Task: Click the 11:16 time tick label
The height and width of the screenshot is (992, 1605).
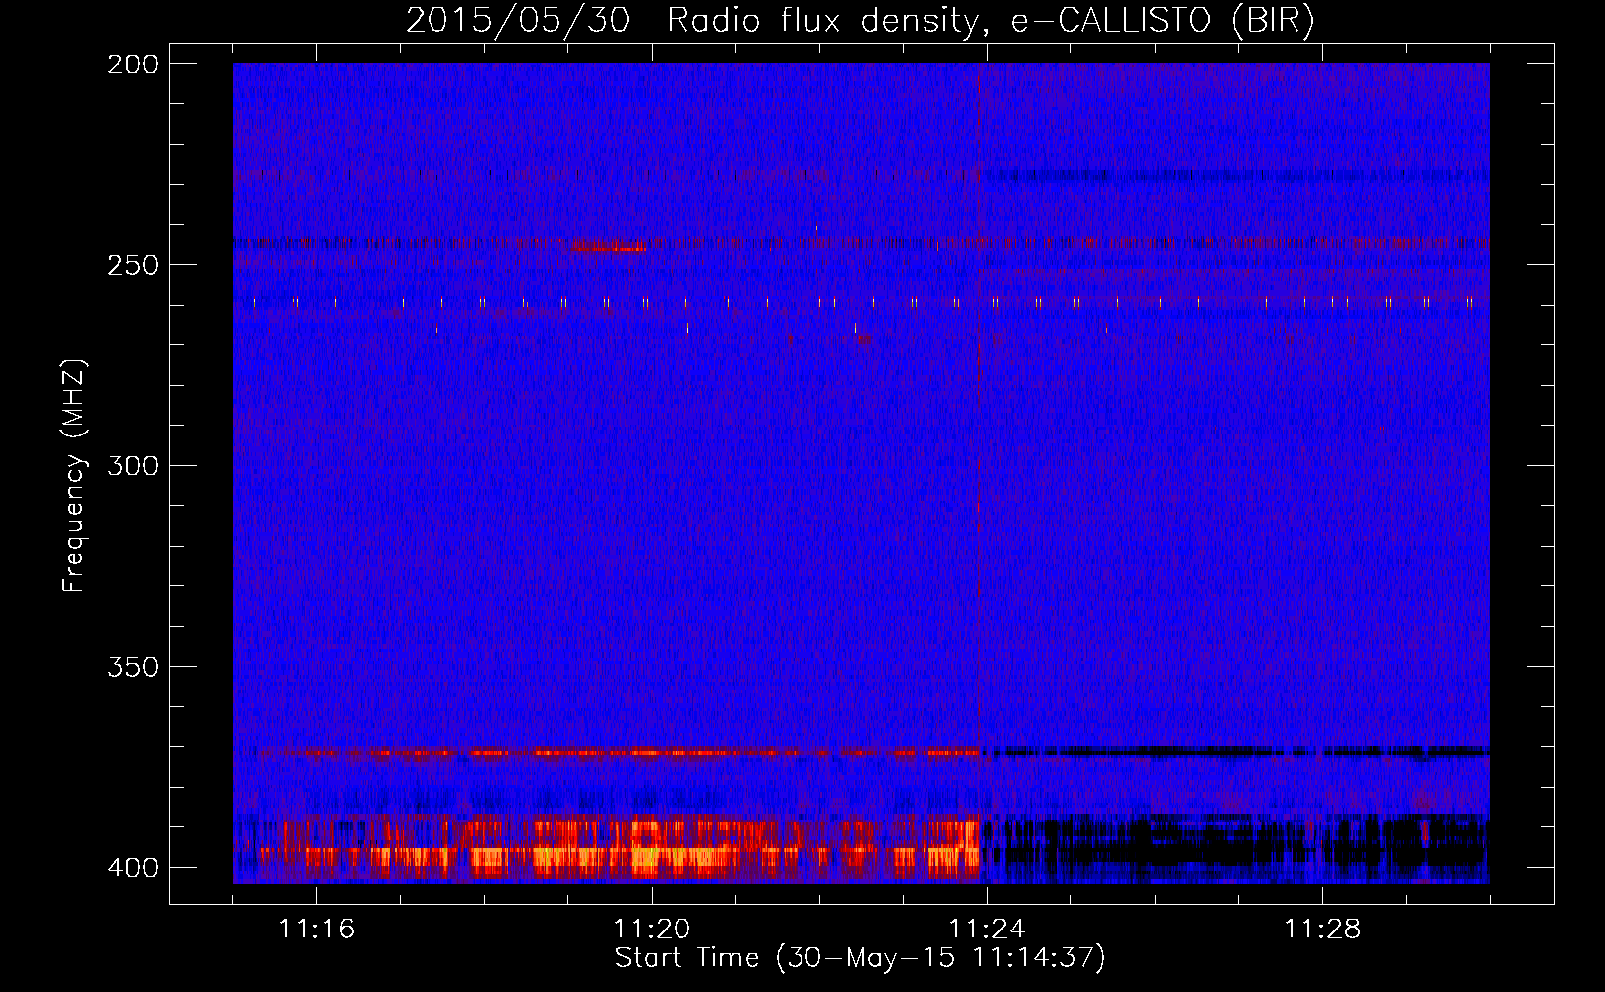Action: pos(316,930)
